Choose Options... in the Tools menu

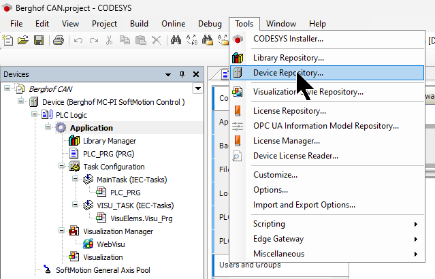pos(327,190)
